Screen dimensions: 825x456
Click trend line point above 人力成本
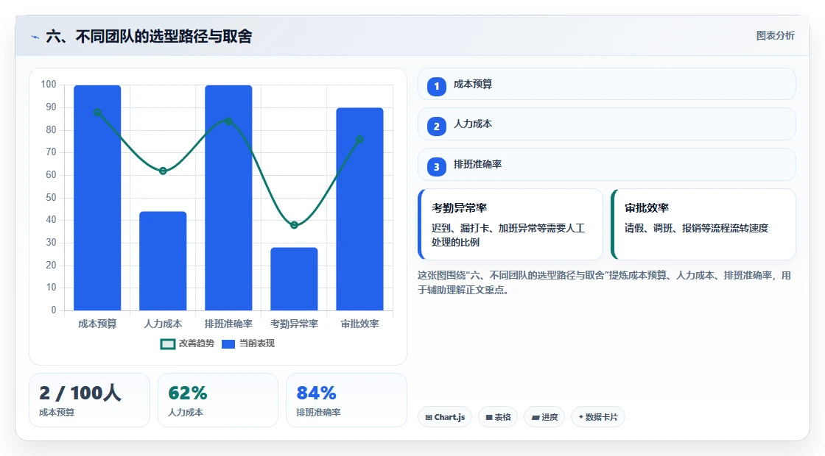coord(163,171)
